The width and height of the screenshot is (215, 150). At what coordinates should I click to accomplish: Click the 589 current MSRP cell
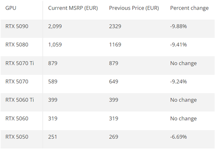53,82
